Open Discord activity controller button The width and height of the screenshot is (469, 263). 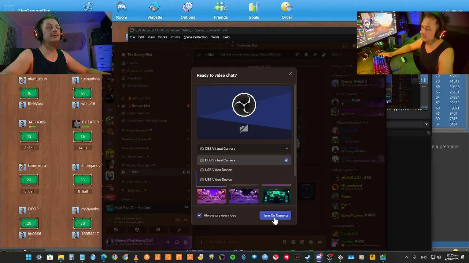coord(158,230)
